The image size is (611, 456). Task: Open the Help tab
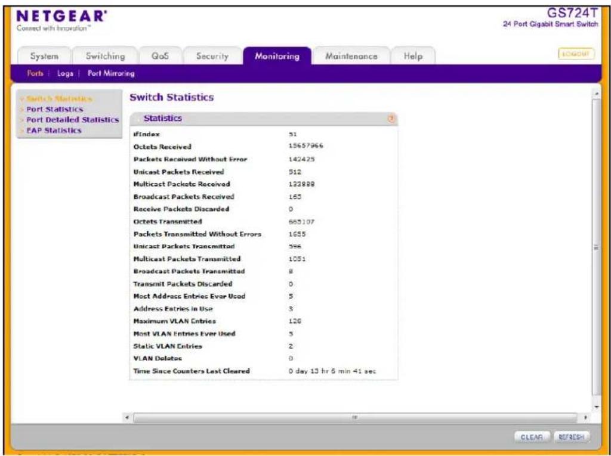(x=413, y=57)
